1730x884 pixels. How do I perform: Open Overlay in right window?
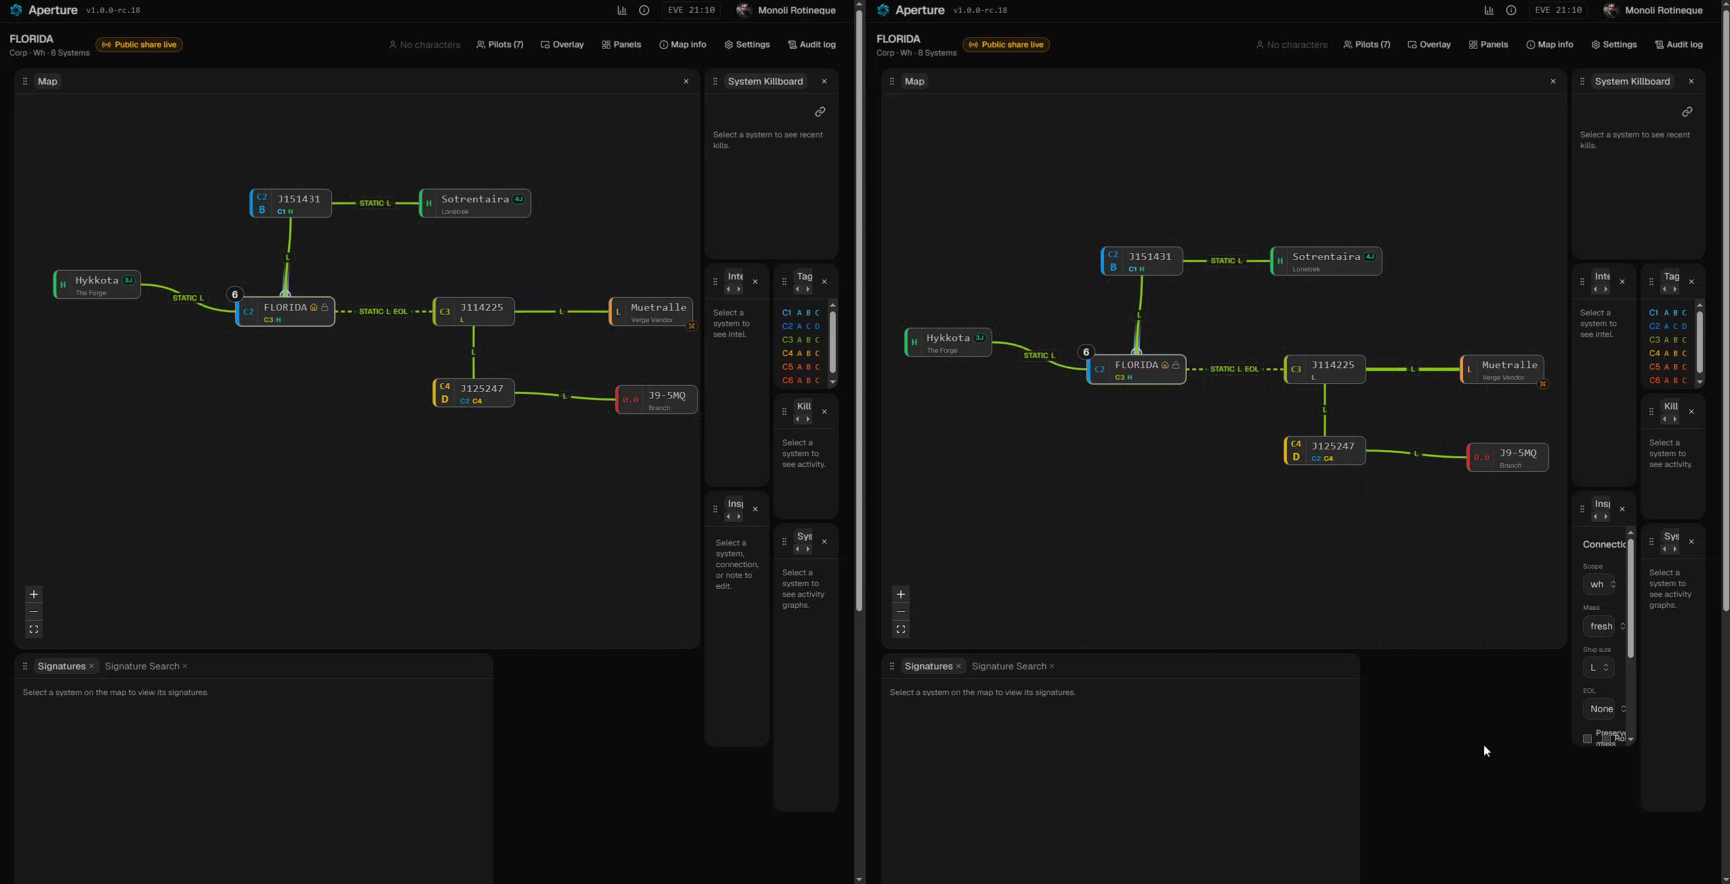1429,45
